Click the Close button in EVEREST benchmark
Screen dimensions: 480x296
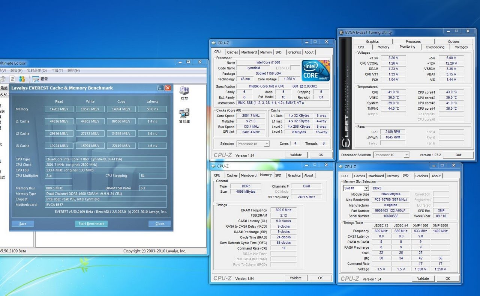tap(160, 224)
